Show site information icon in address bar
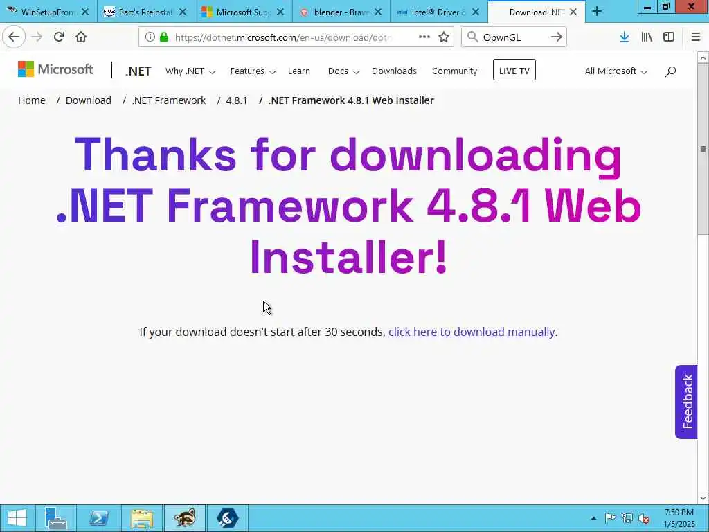This screenshot has width=709, height=532. (x=150, y=37)
